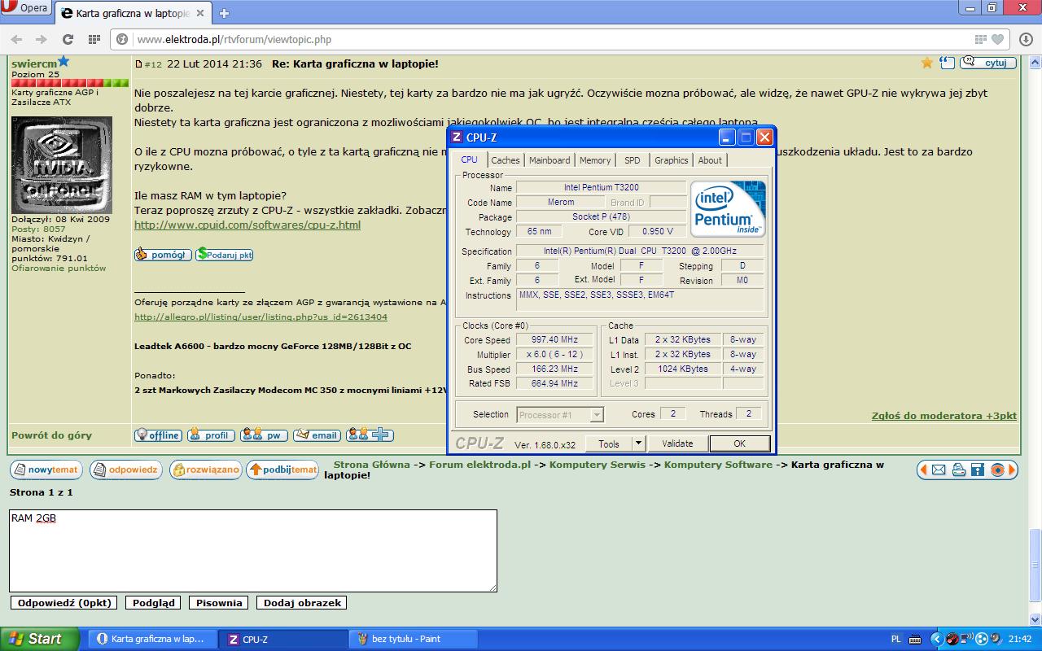Reload the elektroda forum page
The height and width of the screenshot is (651, 1042).
pyautogui.click(x=68, y=39)
